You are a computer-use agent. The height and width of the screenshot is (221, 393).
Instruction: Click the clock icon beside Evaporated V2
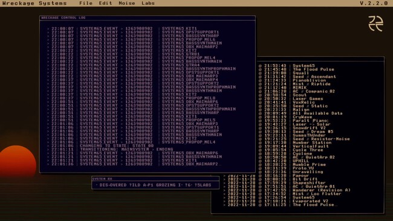coord(260,201)
